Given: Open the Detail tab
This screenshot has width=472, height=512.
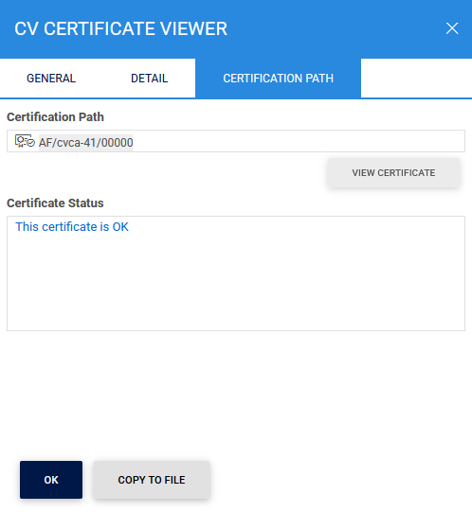Looking at the screenshot, I should 149,79.
